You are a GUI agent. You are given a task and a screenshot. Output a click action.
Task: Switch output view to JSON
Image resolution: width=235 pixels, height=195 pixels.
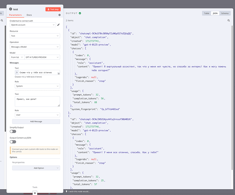215,13
